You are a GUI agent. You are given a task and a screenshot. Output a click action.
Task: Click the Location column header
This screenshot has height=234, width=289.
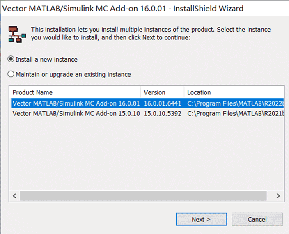tap(234, 92)
